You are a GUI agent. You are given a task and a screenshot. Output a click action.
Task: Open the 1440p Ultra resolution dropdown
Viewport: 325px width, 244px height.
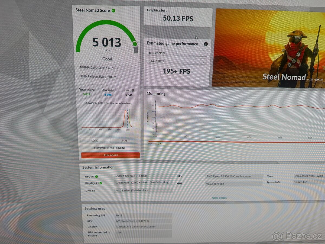177,61
